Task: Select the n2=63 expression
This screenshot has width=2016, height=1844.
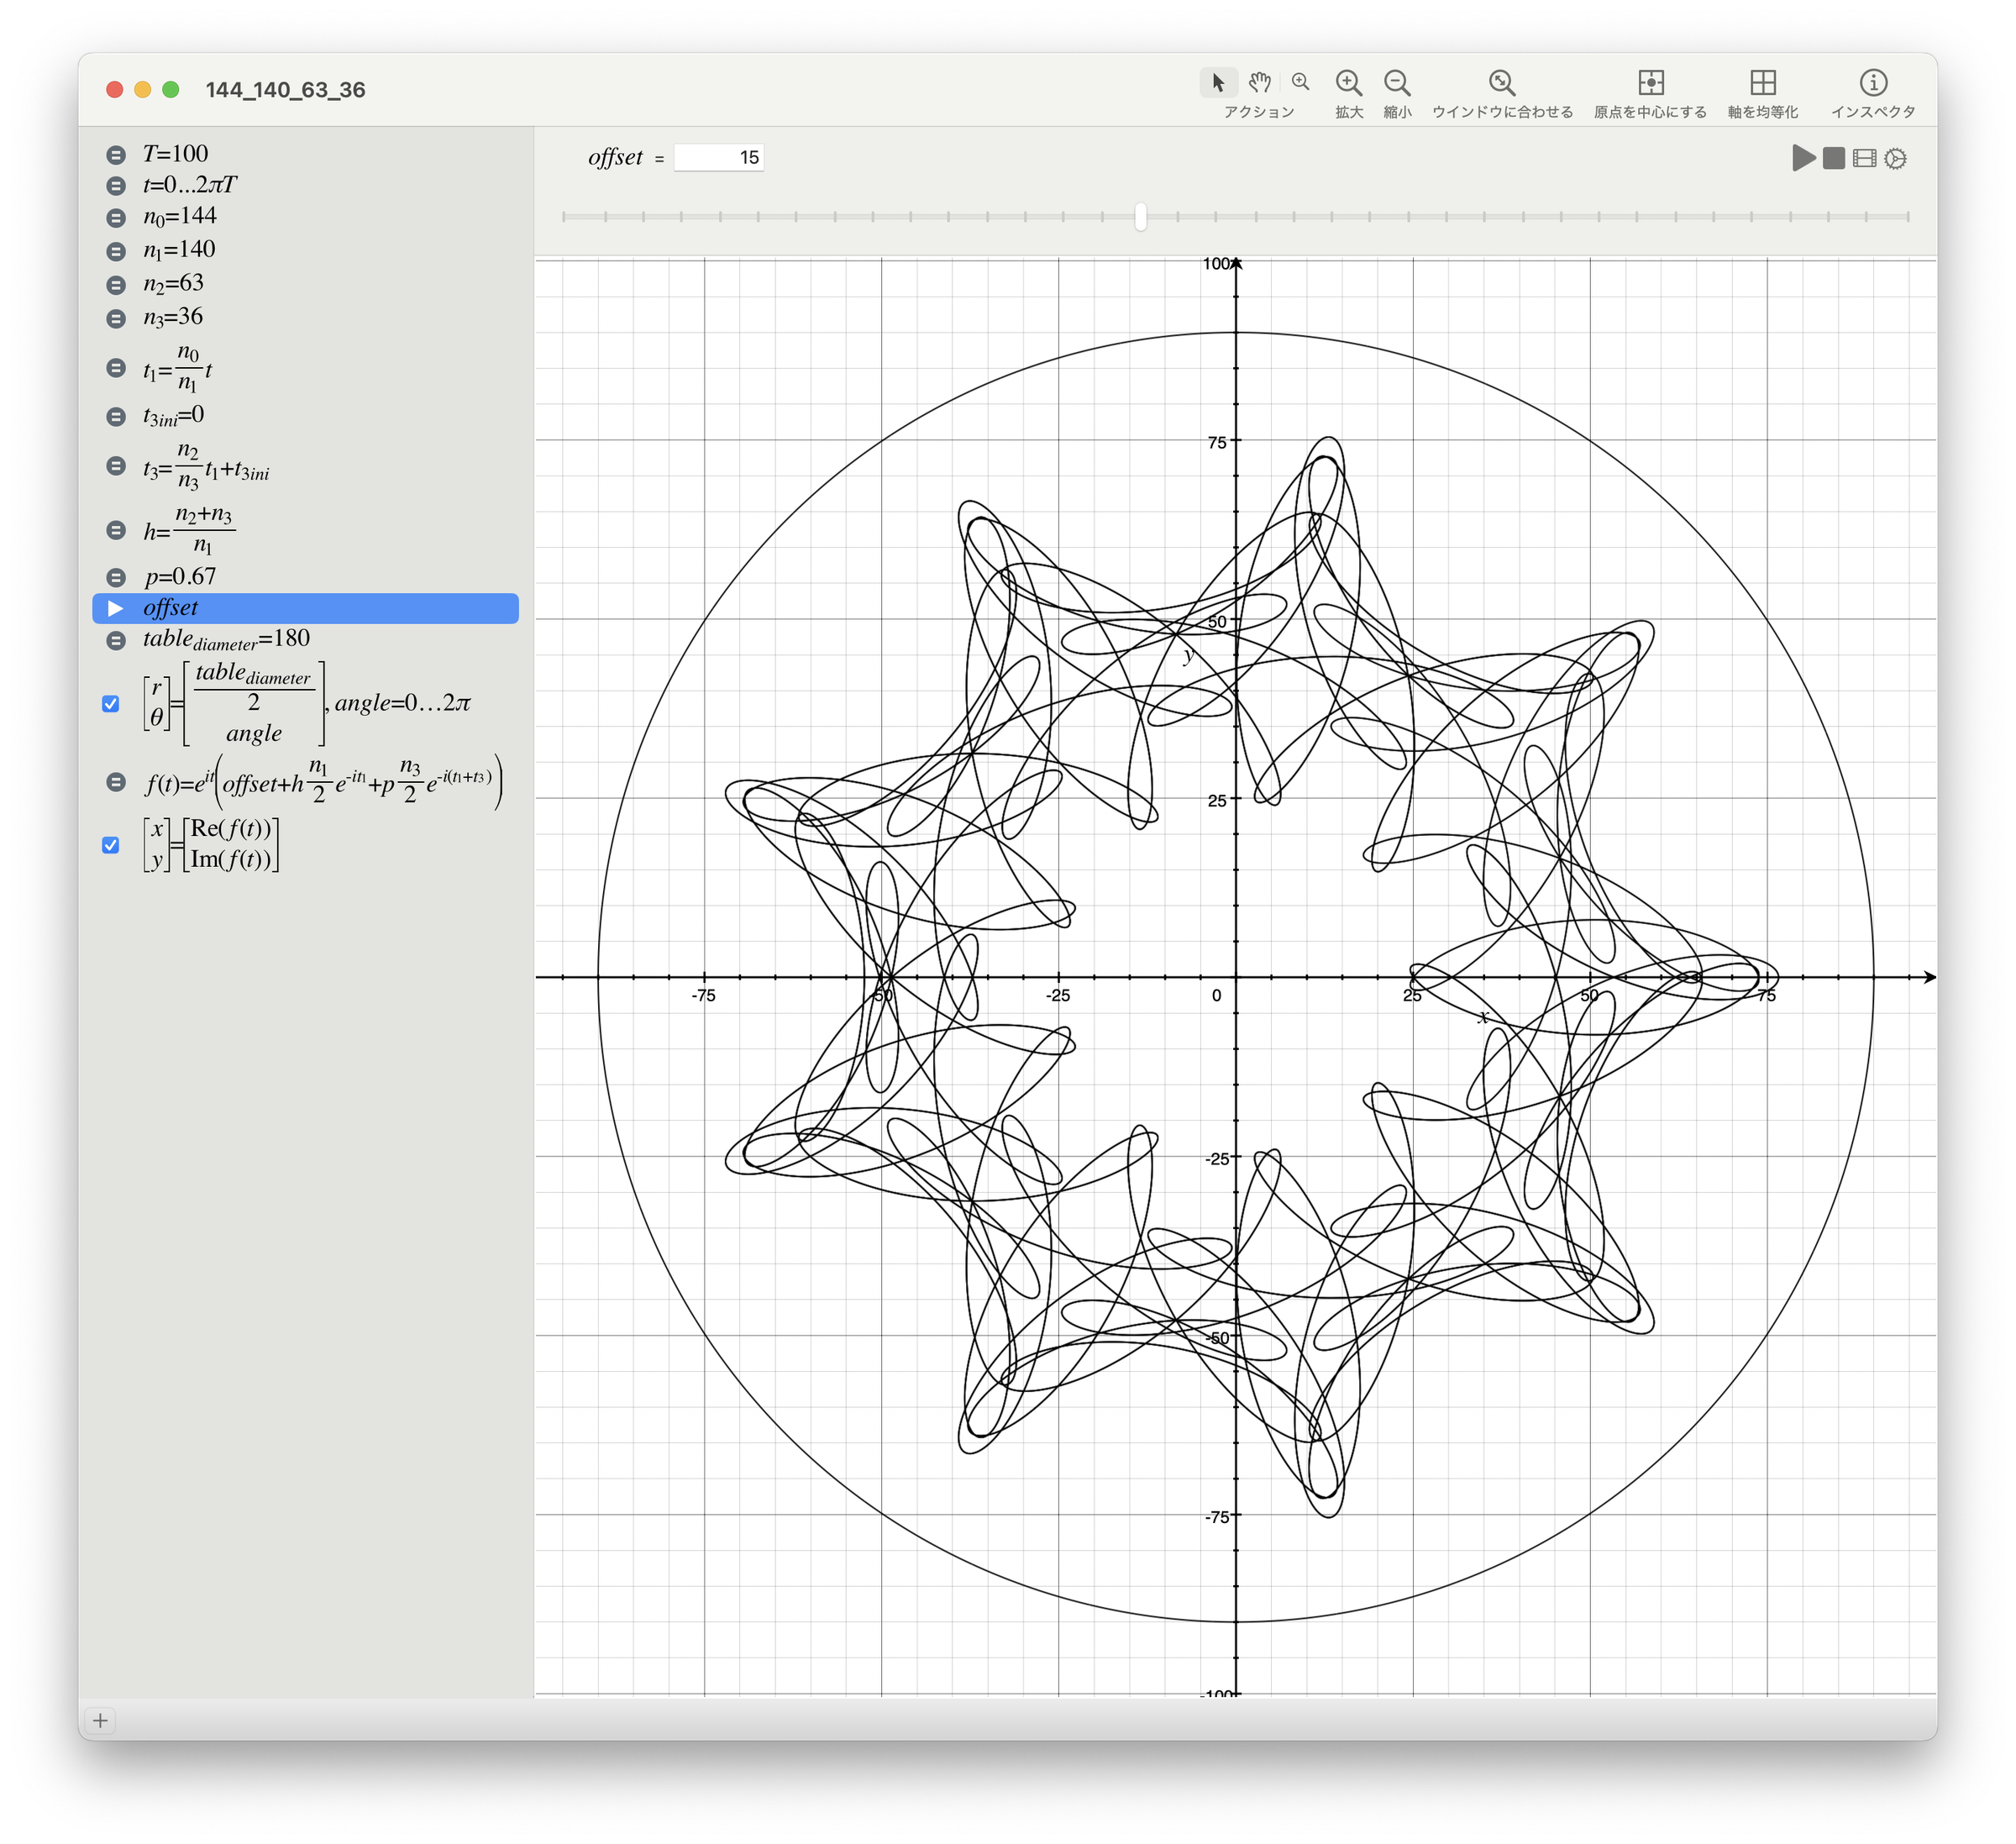Action: tap(173, 284)
